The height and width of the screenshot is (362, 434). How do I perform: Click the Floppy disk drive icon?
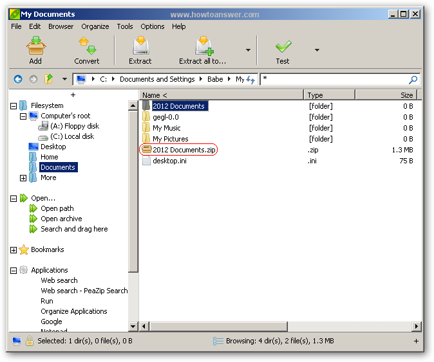click(43, 126)
